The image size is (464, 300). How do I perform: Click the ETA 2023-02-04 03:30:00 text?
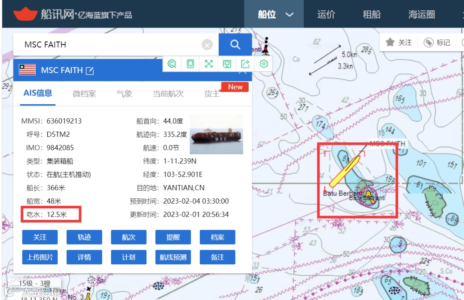click(x=196, y=201)
